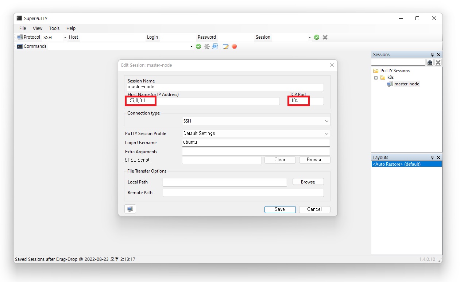Pin the Sessions panel
Image resolution: width=460 pixels, height=282 pixels.
coord(432,55)
